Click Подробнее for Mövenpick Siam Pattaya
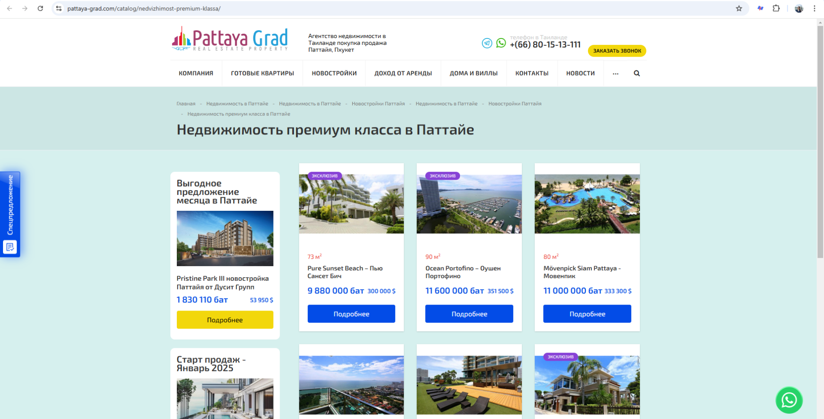 coord(587,314)
